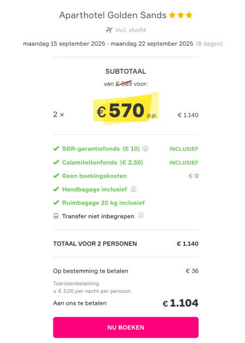The width and height of the screenshot is (245, 343).
Task: Click the airplane icon next to incl. vlucht
Action: [x=109, y=30]
